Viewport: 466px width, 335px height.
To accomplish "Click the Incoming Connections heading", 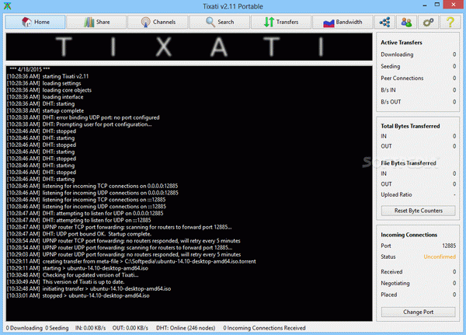I will coord(409,235).
